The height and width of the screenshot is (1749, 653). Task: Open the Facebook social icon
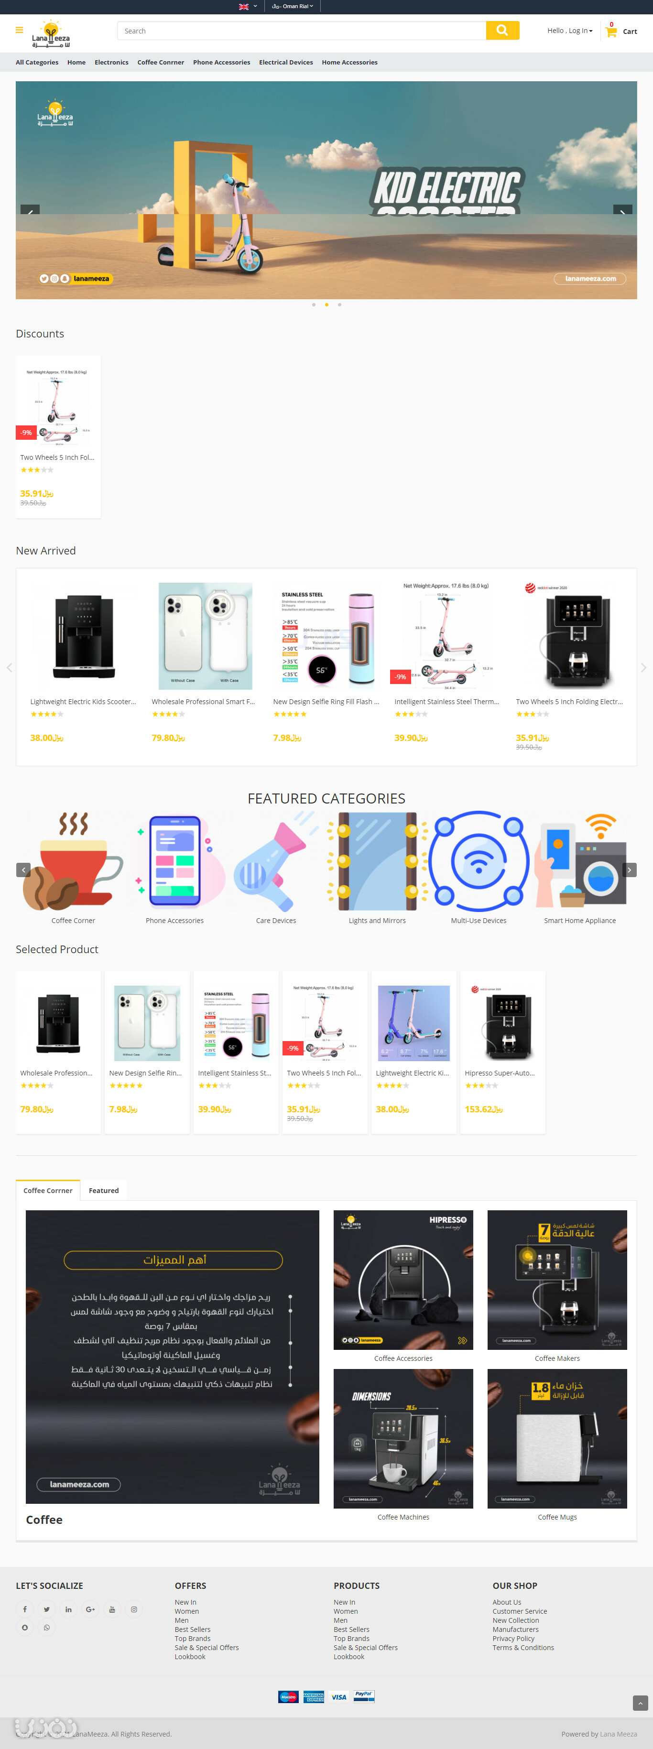click(x=25, y=1609)
